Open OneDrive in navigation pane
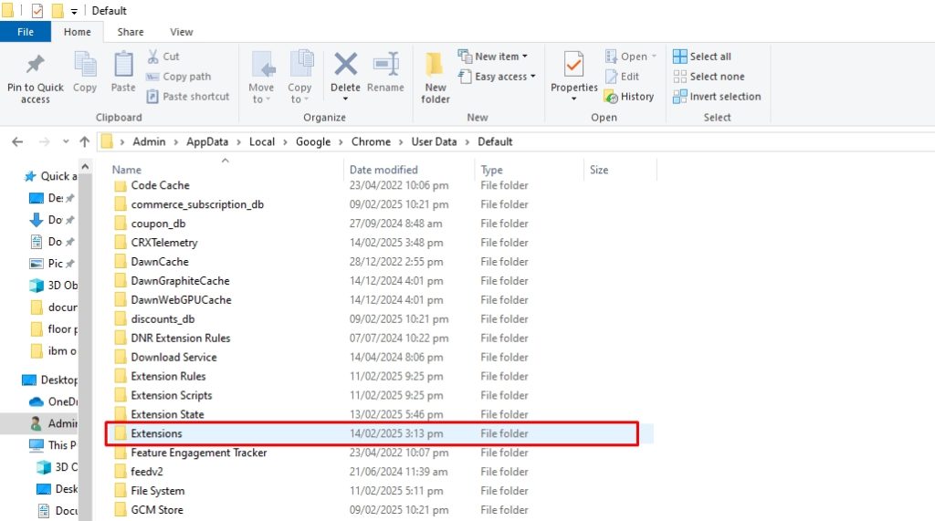Image resolution: width=935 pixels, height=521 pixels. 53,401
